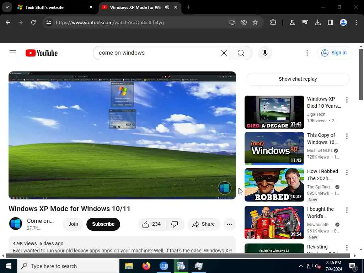Open browser downloads icon

point(317,22)
